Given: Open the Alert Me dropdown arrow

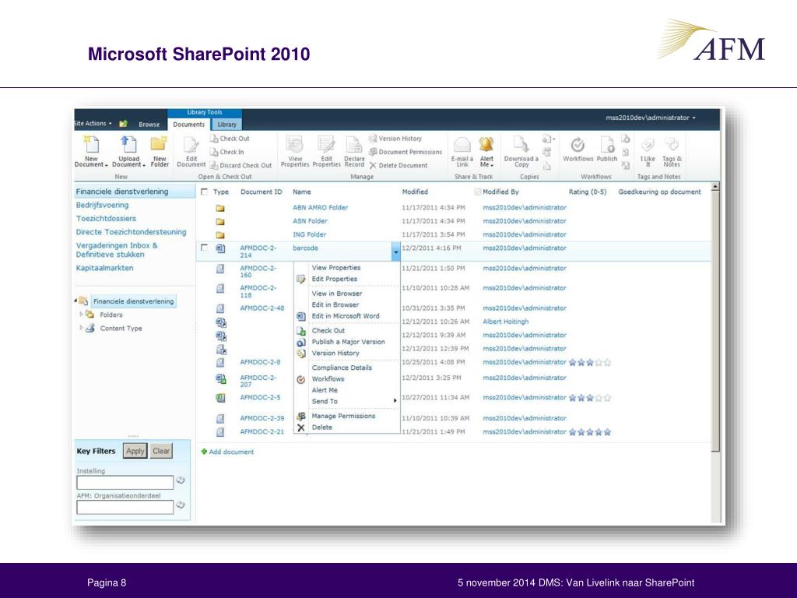Looking at the screenshot, I should 492,165.
